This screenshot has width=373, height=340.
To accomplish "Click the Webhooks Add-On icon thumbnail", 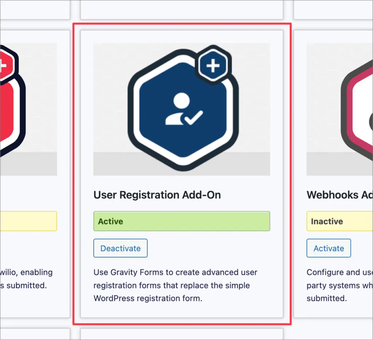I will pos(340,109).
